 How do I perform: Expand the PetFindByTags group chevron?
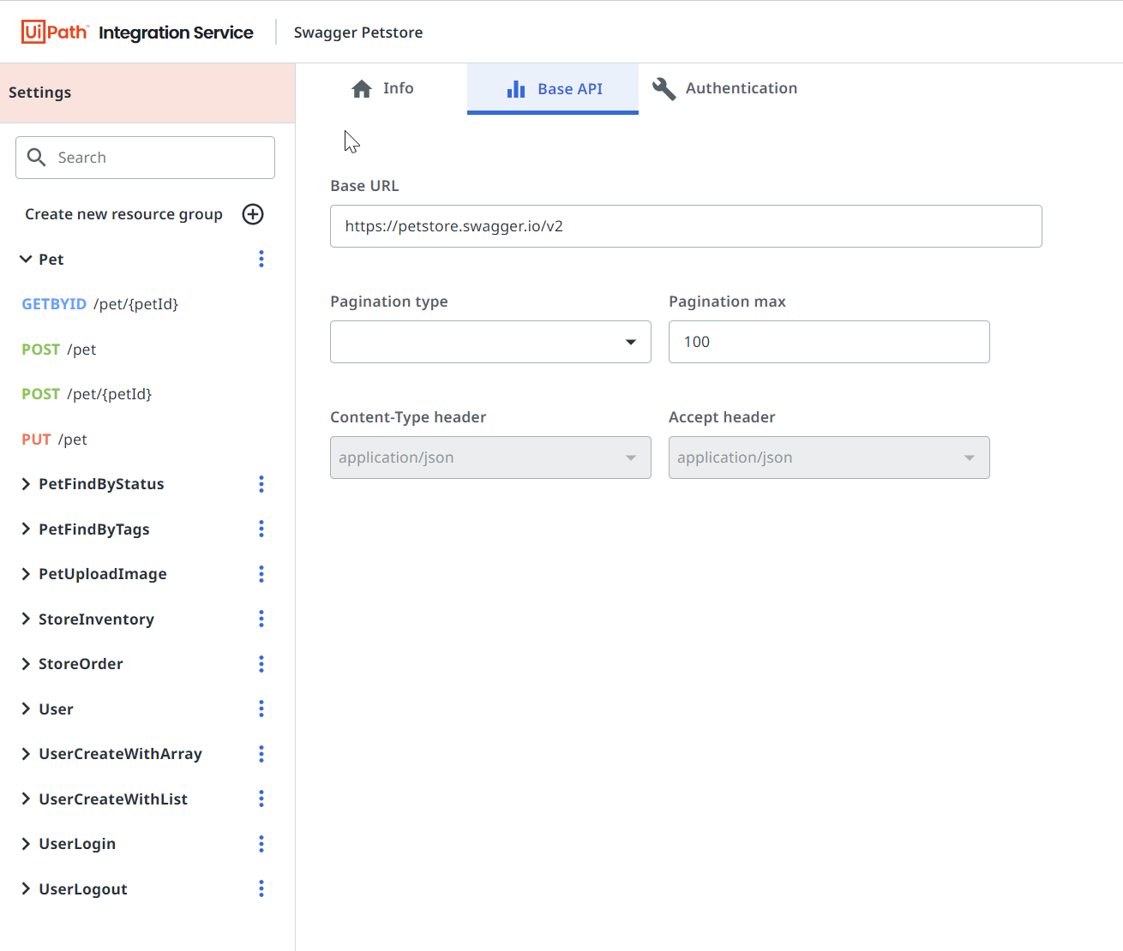tap(26, 529)
